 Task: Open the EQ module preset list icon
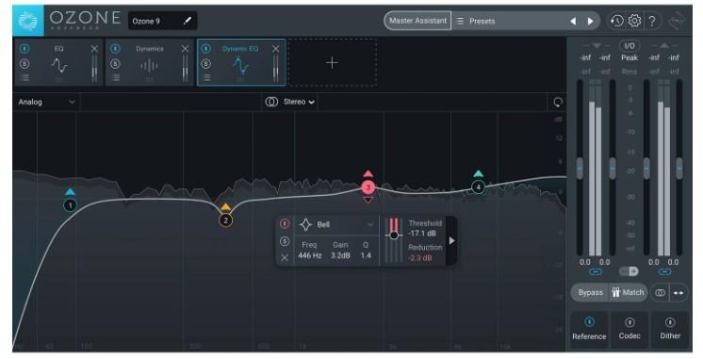click(25, 78)
